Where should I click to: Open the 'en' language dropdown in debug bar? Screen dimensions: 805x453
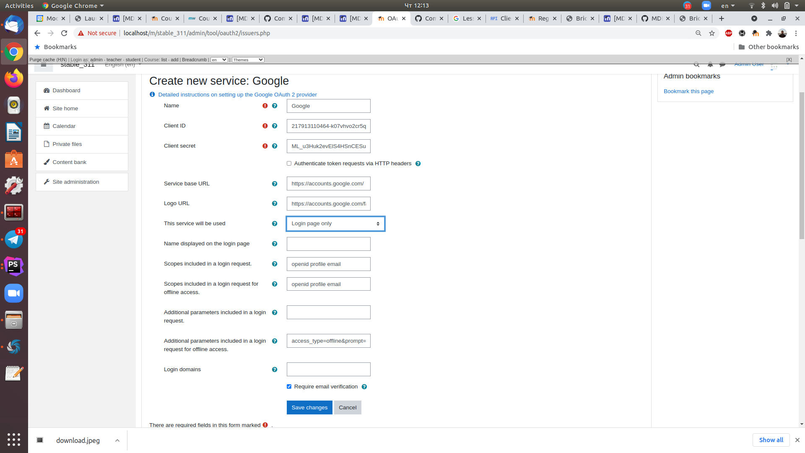(x=219, y=60)
